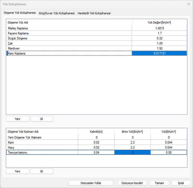Viewport: 193px width, 188px height.
Task: Click the Tesviye betonu unit load cell
Action: pos(132,152)
